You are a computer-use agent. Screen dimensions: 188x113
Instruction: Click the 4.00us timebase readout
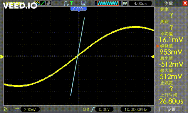140,3
